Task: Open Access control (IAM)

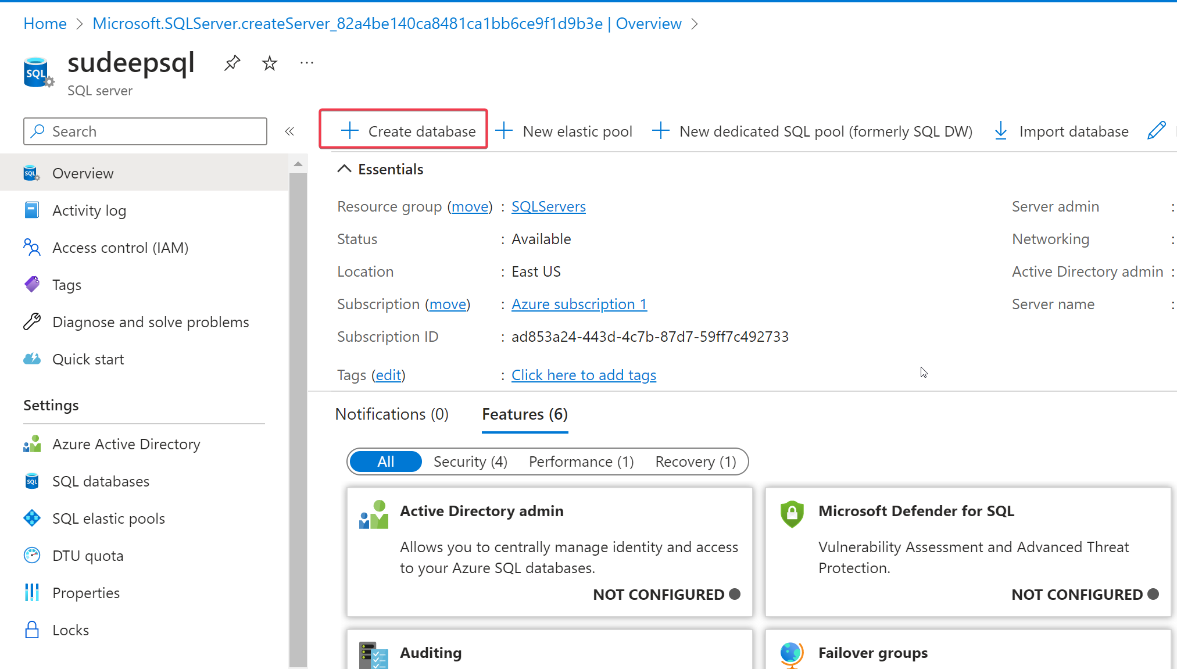Action: click(120, 247)
